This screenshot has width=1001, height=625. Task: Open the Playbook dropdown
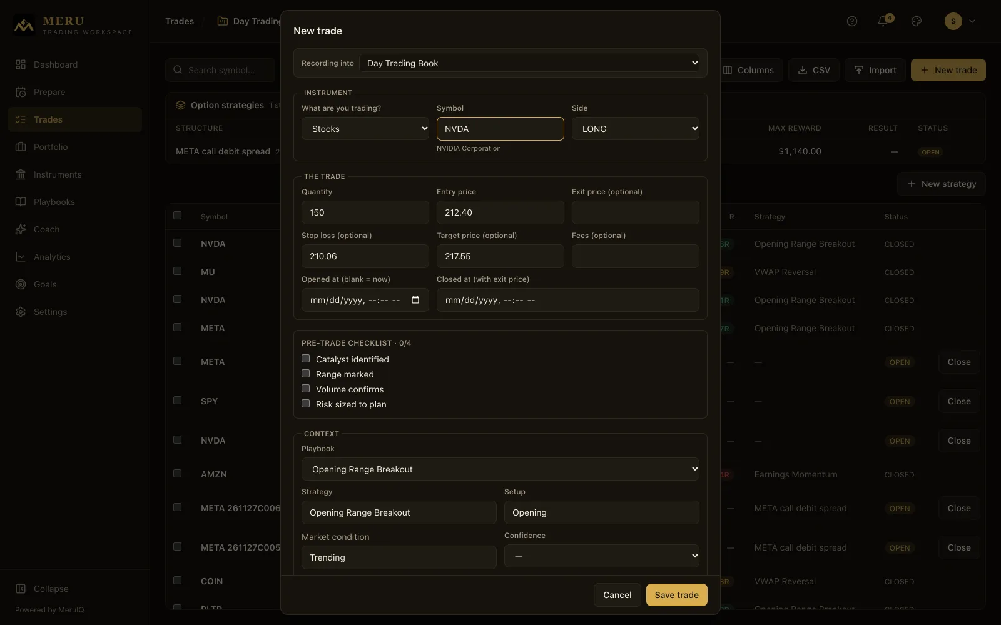pos(500,469)
